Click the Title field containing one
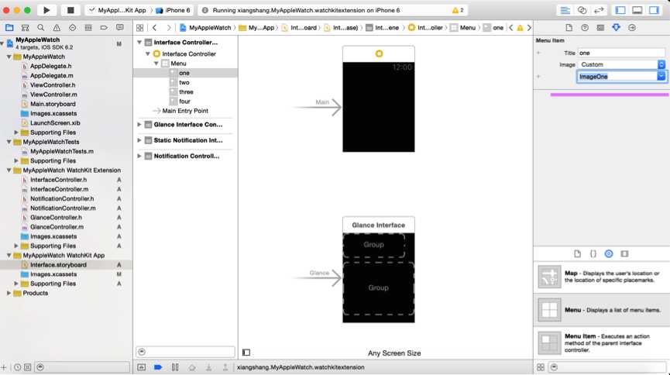This screenshot has height=375, width=670. 622,53
